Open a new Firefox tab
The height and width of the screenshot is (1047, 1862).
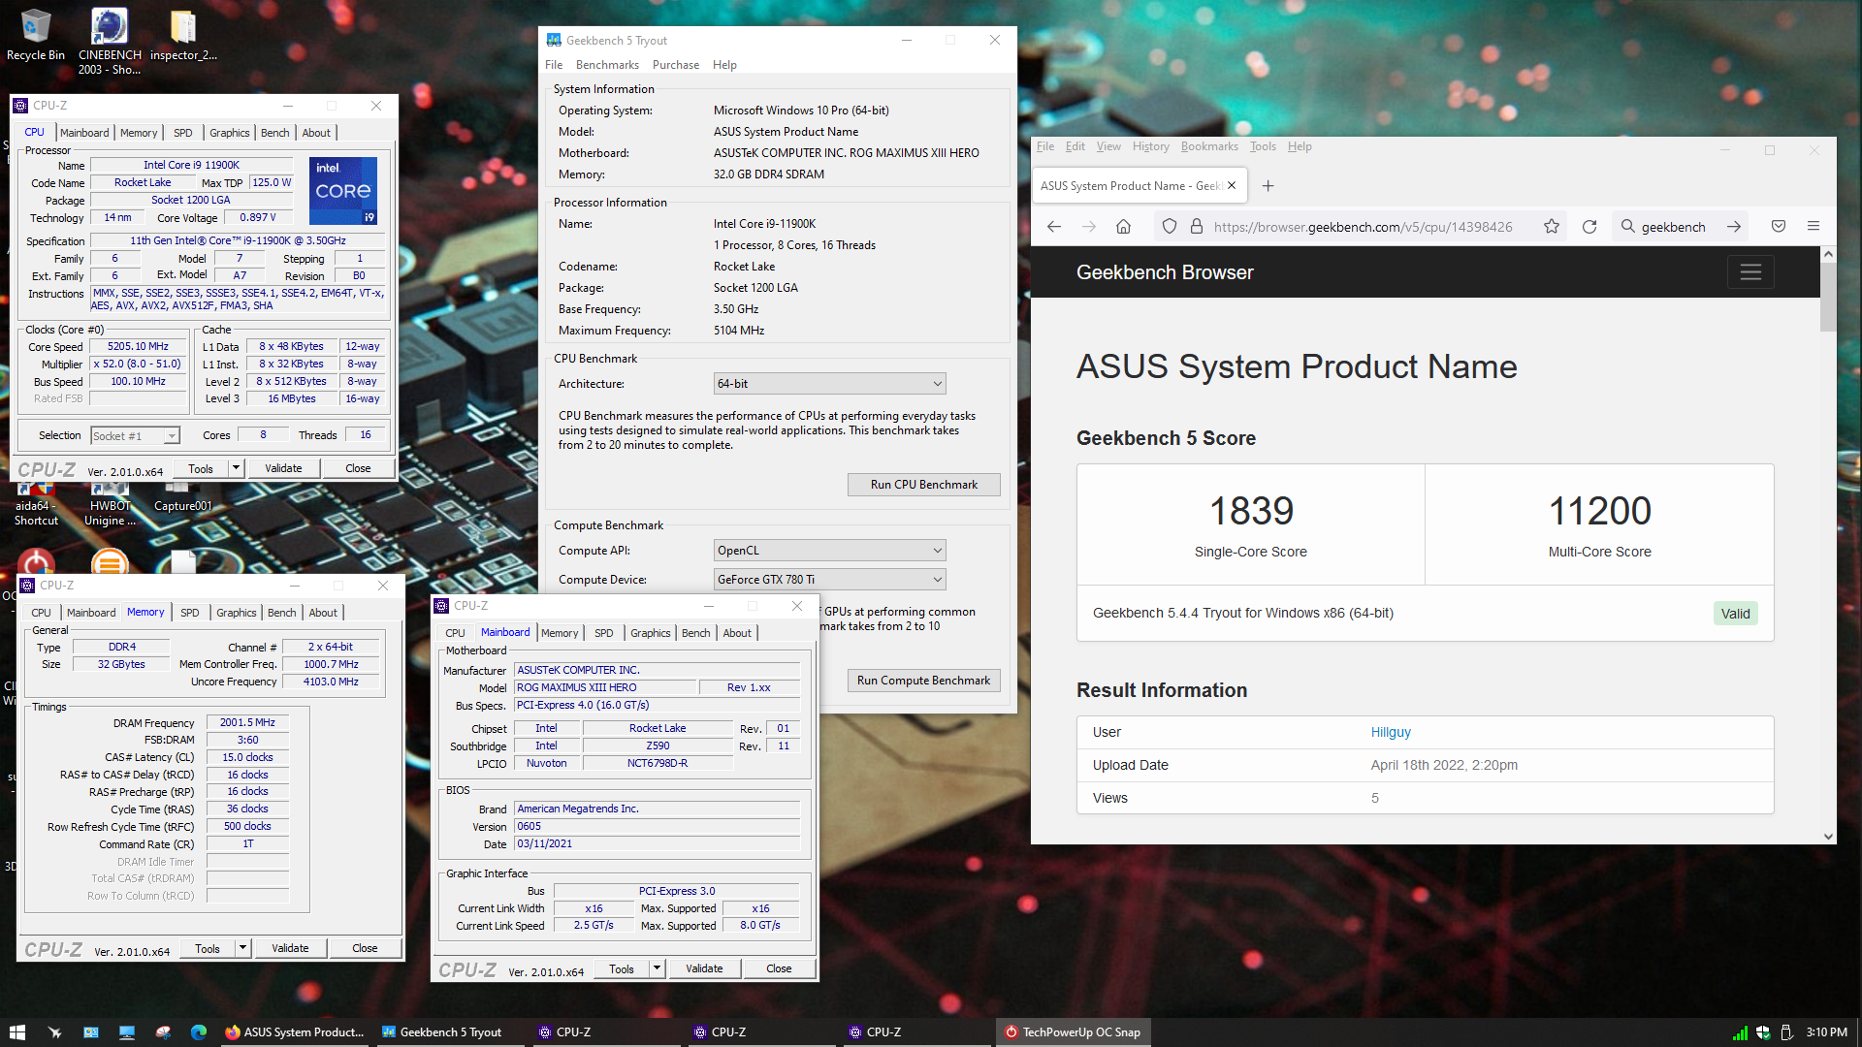(x=1268, y=186)
